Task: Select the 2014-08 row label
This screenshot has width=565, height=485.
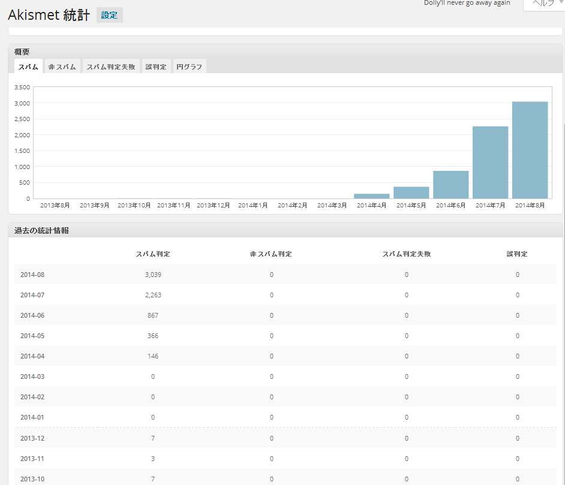Action: pyautogui.click(x=32, y=275)
